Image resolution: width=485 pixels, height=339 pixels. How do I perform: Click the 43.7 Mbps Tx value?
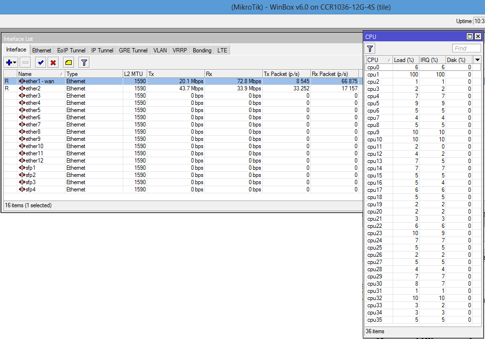pos(191,88)
